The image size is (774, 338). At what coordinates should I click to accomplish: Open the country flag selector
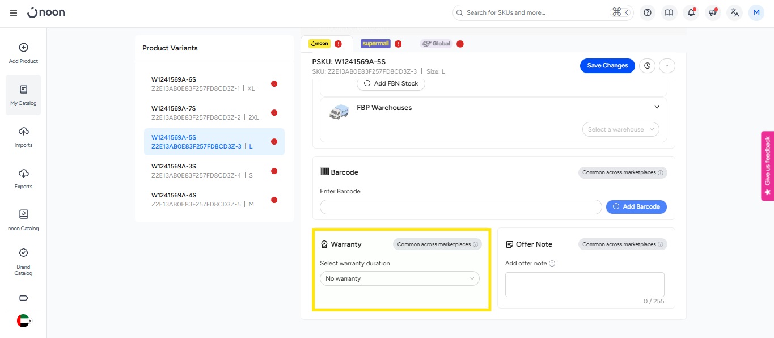coord(23,320)
